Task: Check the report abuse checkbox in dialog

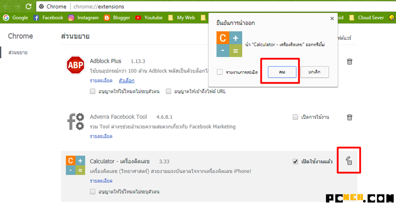Action: [220, 72]
